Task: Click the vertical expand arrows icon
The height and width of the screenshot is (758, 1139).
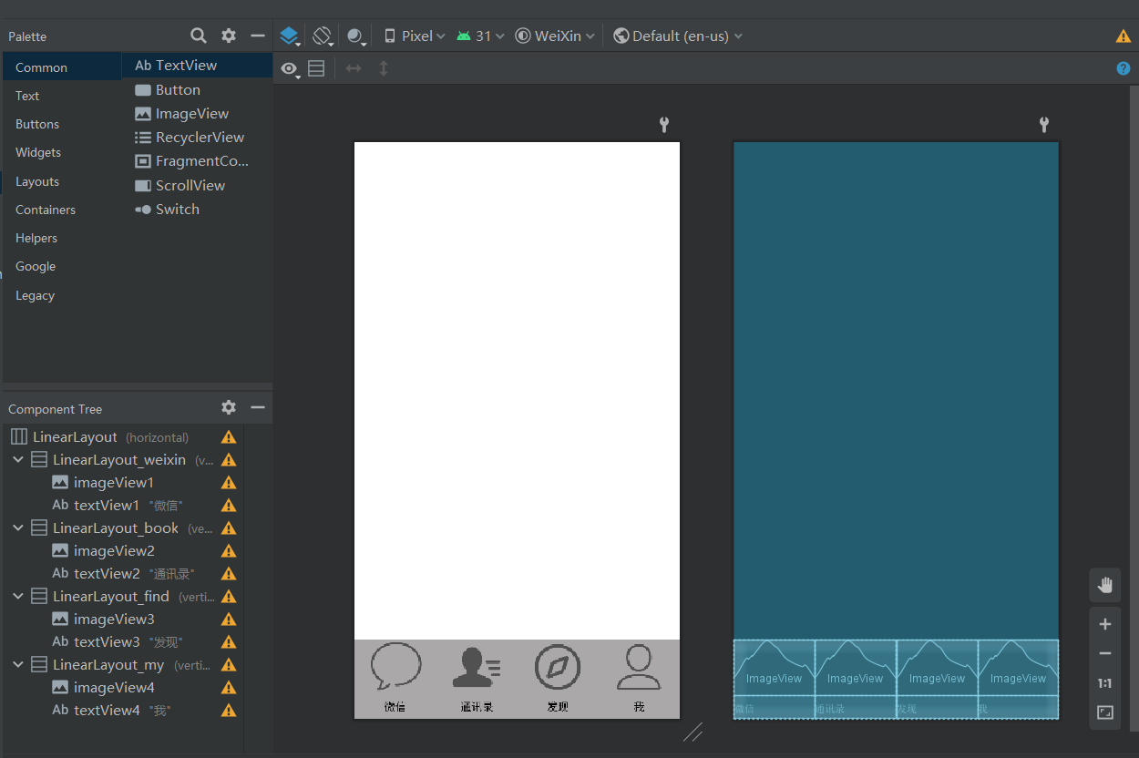Action: [x=384, y=68]
